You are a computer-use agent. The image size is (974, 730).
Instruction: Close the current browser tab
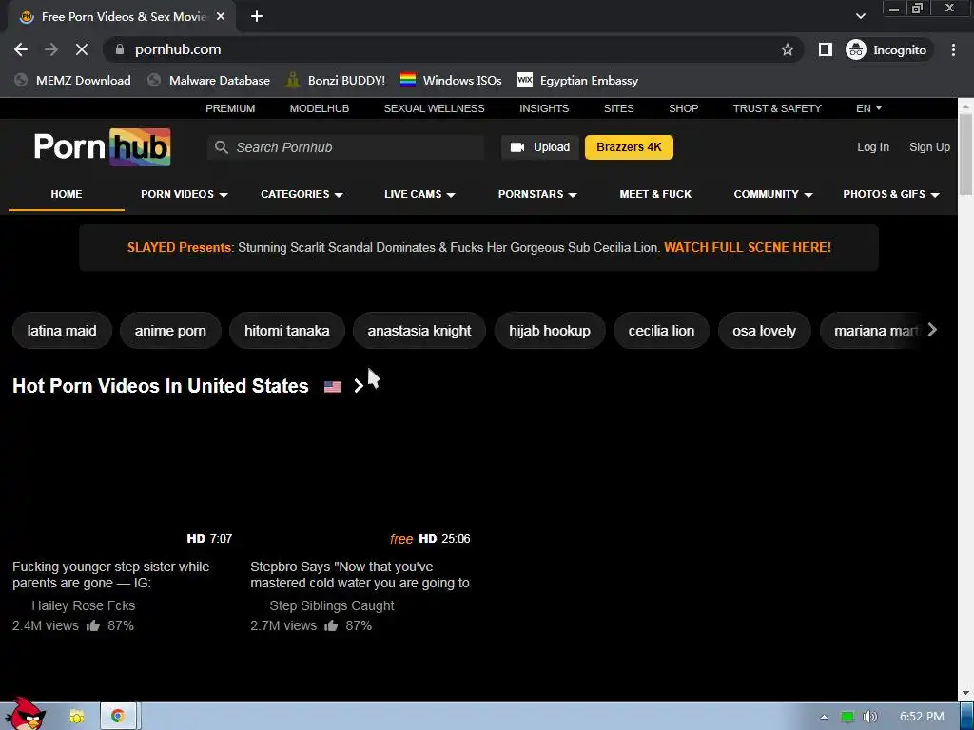(221, 17)
